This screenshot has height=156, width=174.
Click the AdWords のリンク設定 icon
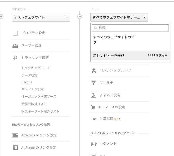coord(15,135)
